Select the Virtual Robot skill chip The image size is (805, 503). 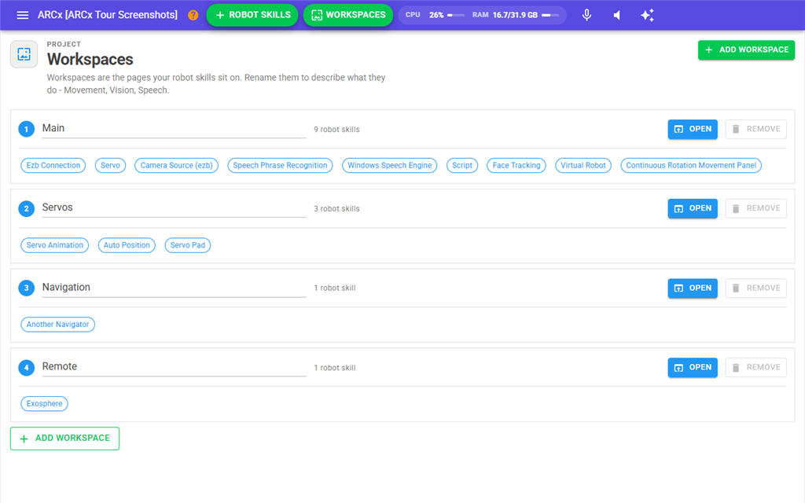pyautogui.click(x=583, y=165)
